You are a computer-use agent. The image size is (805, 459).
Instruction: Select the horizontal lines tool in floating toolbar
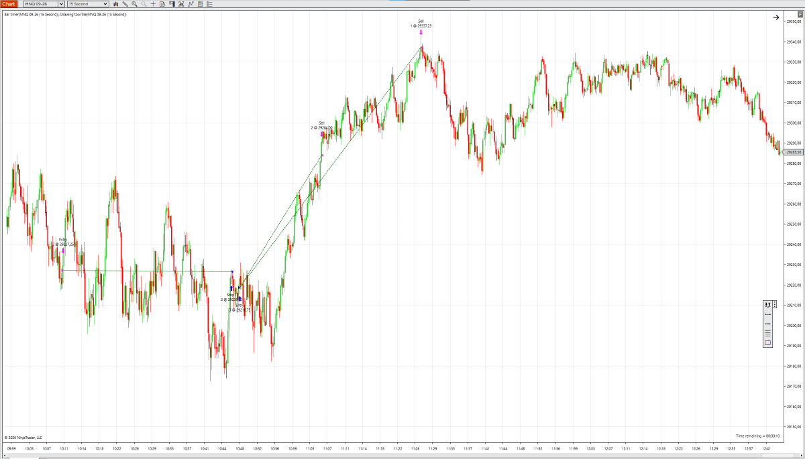(767, 333)
